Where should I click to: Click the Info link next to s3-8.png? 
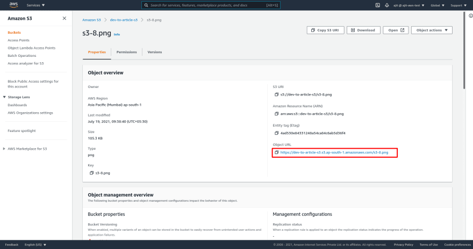[x=117, y=35]
